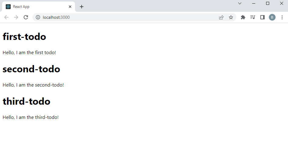
Task: Click the browser back arrow
Action: click(6, 17)
